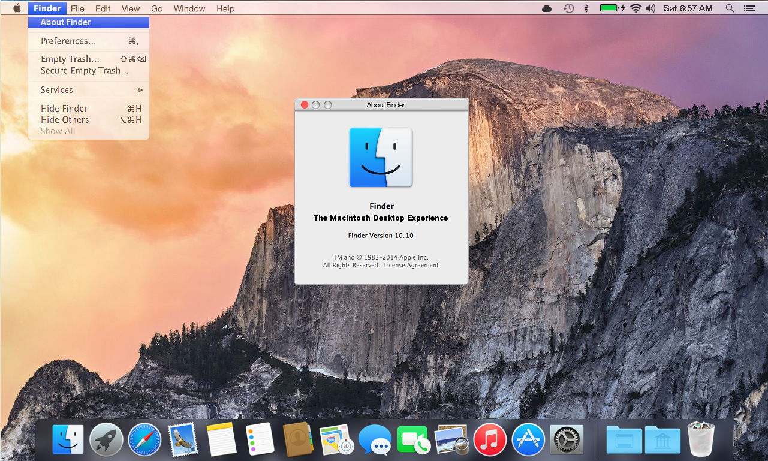Open the Apple menu

[17, 8]
